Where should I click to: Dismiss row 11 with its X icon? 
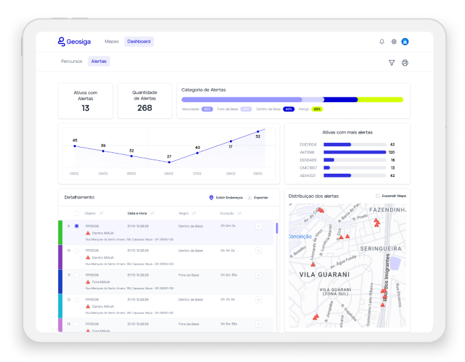[259, 275]
